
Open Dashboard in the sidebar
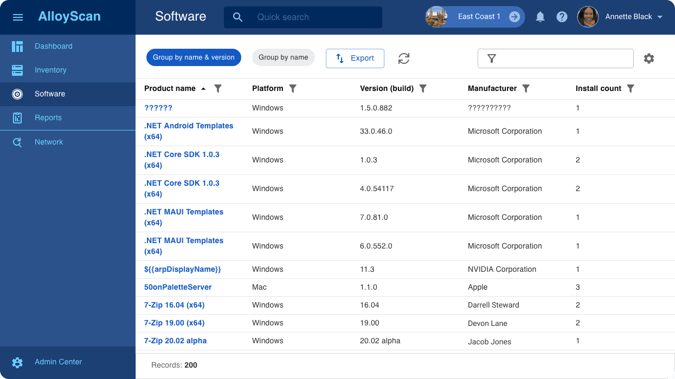[x=53, y=46]
